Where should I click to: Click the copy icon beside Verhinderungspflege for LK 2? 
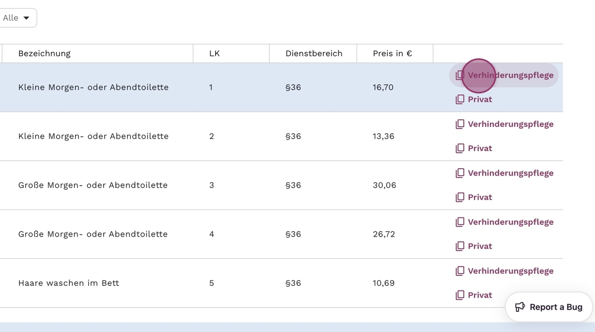click(x=460, y=124)
